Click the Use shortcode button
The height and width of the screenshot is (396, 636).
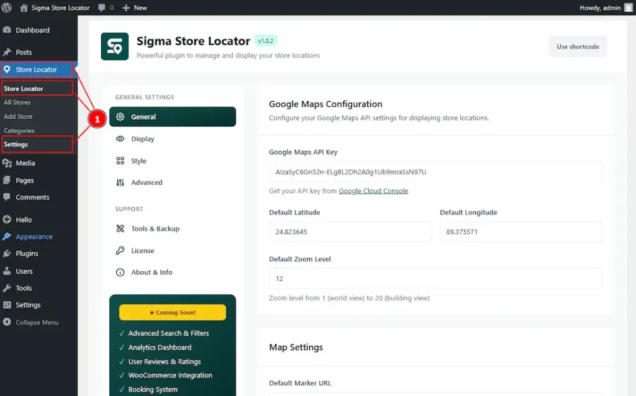[x=578, y=47]
